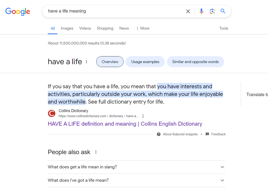Image resolution: width=268 pixels, height=189 pixels.
Task: Select the Usage examples chip
Action: [145, 62]
